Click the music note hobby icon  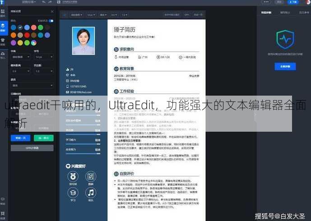click(x=91, y=193)
